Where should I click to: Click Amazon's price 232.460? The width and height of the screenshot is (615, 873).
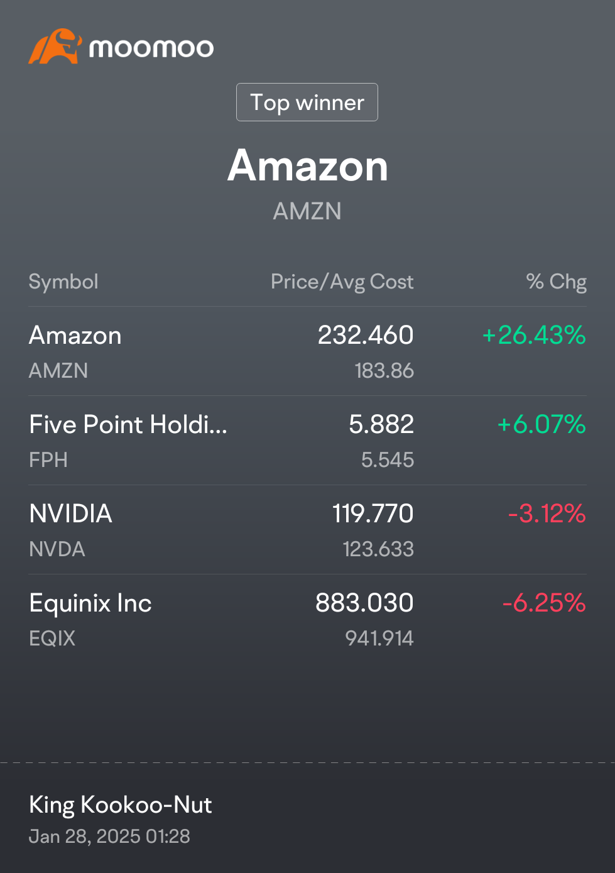click(366, 335)
